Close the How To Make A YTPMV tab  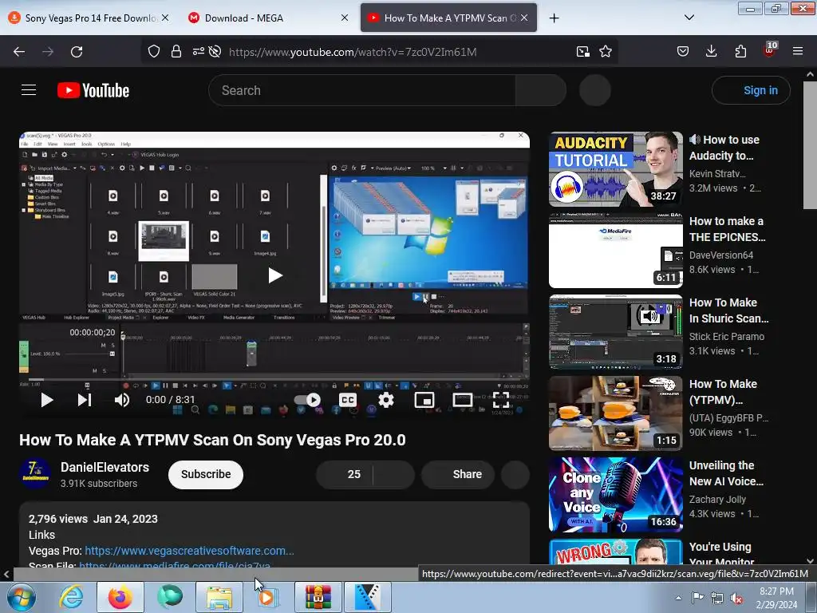pos(524,18)
